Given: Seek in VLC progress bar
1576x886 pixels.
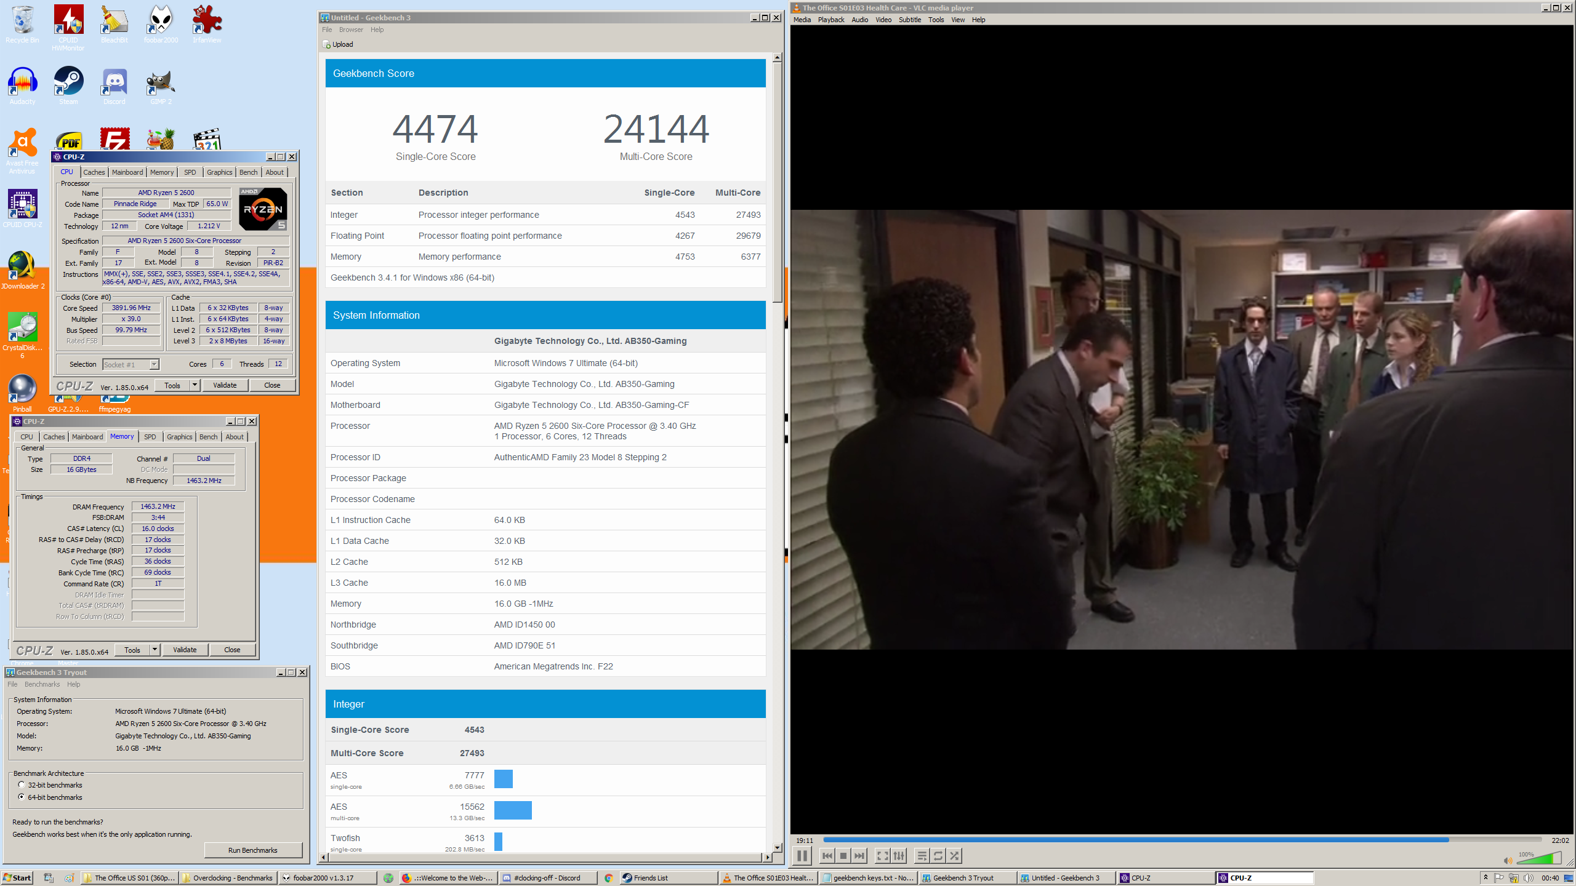Looking at the screenshot, I should pyautogui.click(x=1182, y=840).
